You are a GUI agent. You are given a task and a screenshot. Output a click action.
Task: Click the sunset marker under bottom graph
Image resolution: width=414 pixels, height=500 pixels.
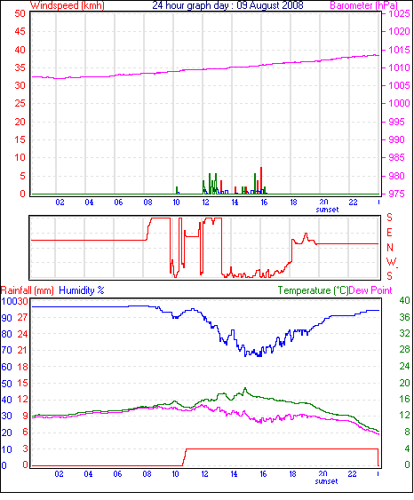326,481
